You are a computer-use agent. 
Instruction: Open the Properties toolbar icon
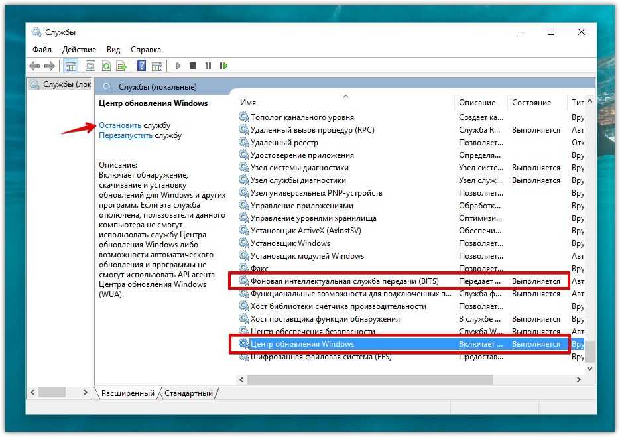pyautogui.click(x=90, y=66)
